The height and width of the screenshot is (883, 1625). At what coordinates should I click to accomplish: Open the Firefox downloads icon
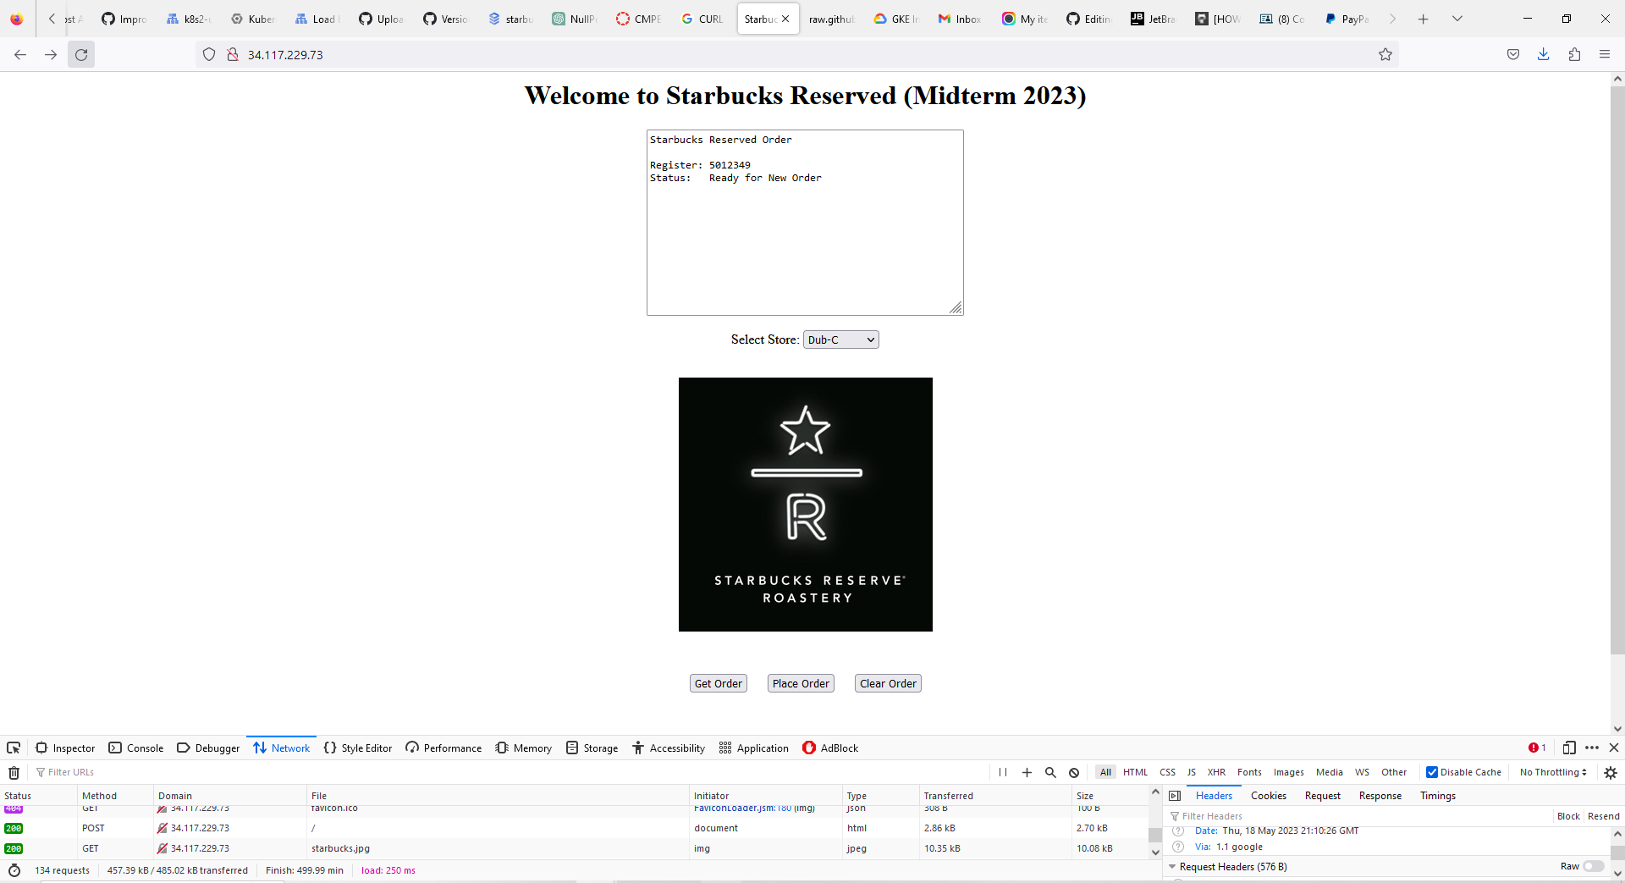[x=1544, y=54]
